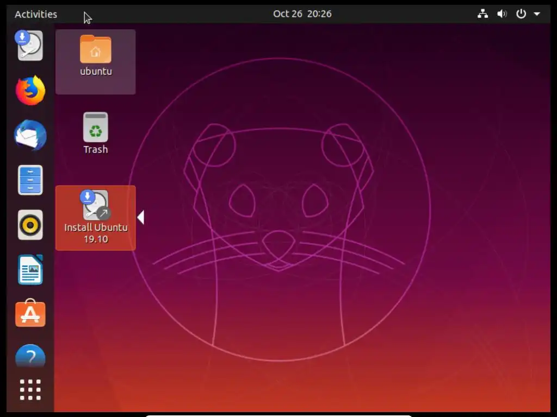557x417 pixels.
Task: Open the clock showing Oct 26 20:26
Action: [302, 14]
